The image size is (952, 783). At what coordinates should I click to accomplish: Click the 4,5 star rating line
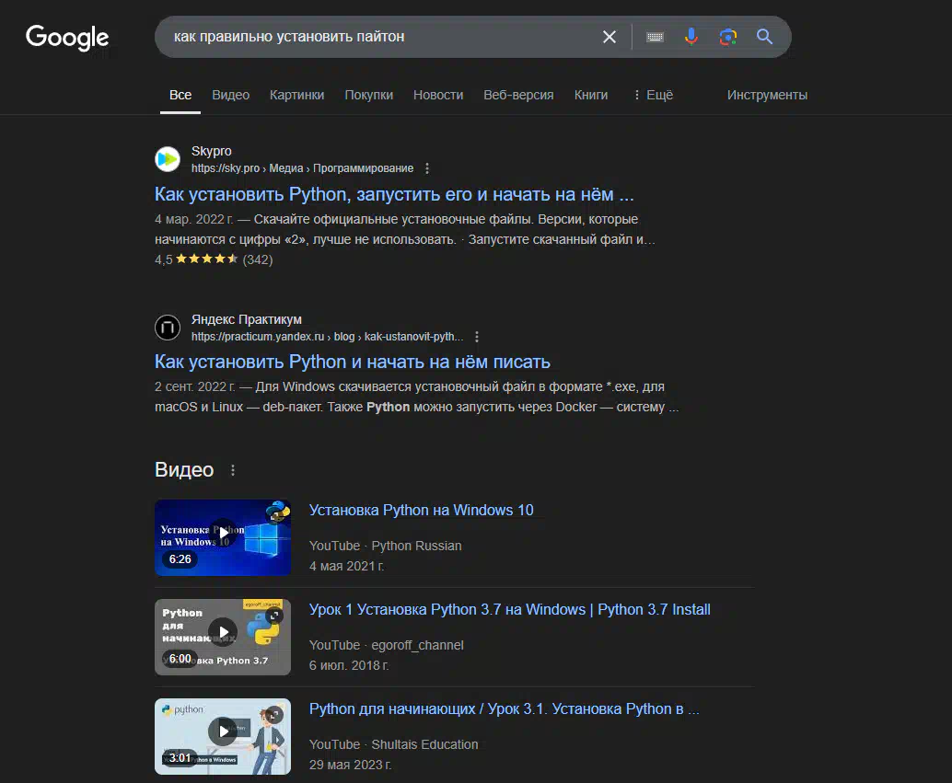tap(214, 259)
